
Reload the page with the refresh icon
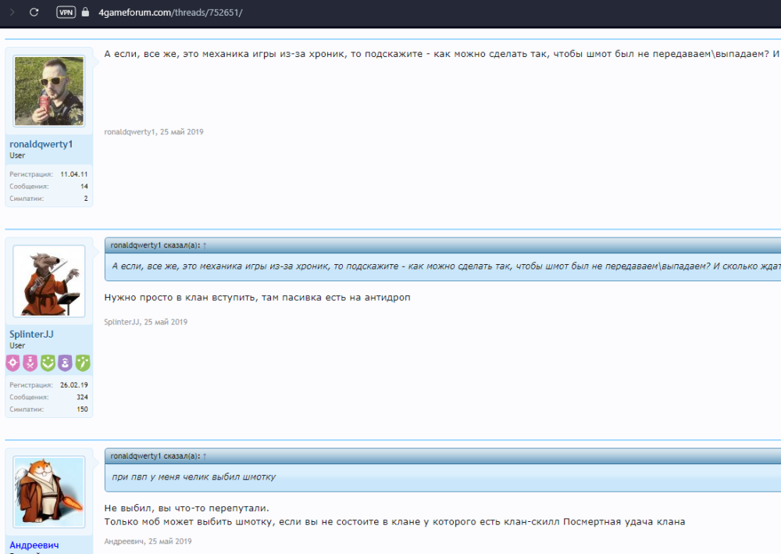(34, 13)
